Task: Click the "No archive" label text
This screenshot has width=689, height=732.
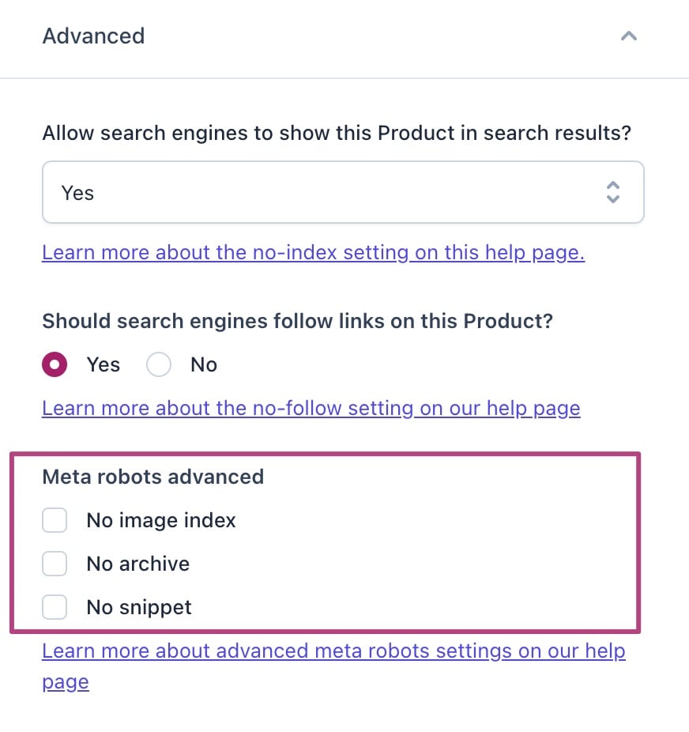Action: pyautogui.click(x=138, y=564)
